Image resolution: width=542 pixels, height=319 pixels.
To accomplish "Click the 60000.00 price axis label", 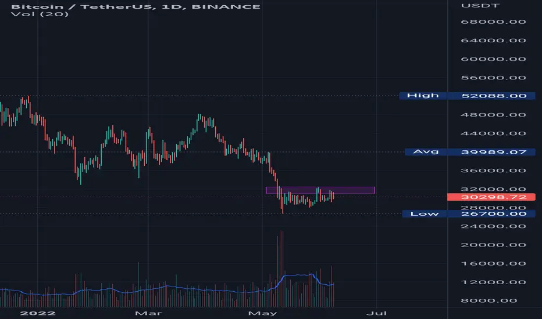I will tap(493, 59).
